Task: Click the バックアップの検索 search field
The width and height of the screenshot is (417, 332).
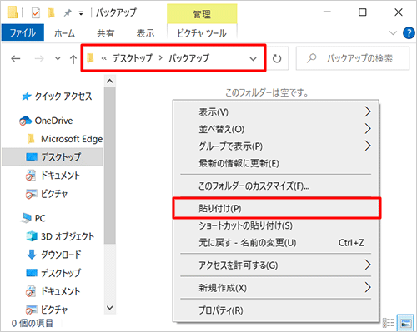Action: tap(353, 58)
